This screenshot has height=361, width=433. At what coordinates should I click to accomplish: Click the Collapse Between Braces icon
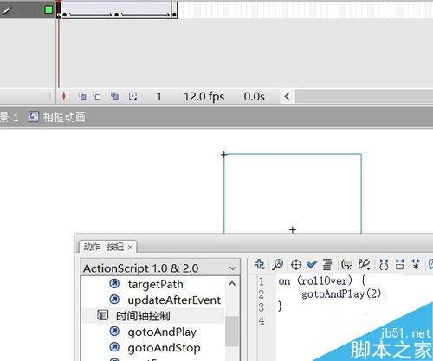[x=384, y=264]
